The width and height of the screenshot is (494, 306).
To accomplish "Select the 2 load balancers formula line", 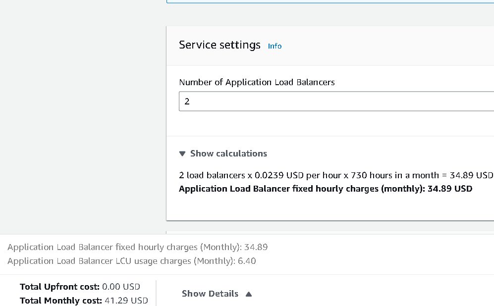I will [x=336, y=175].
